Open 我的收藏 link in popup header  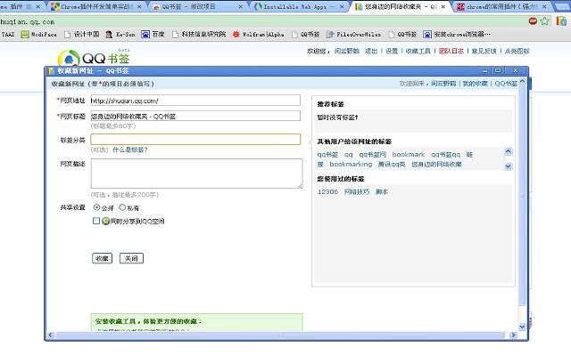pos(476,84)
